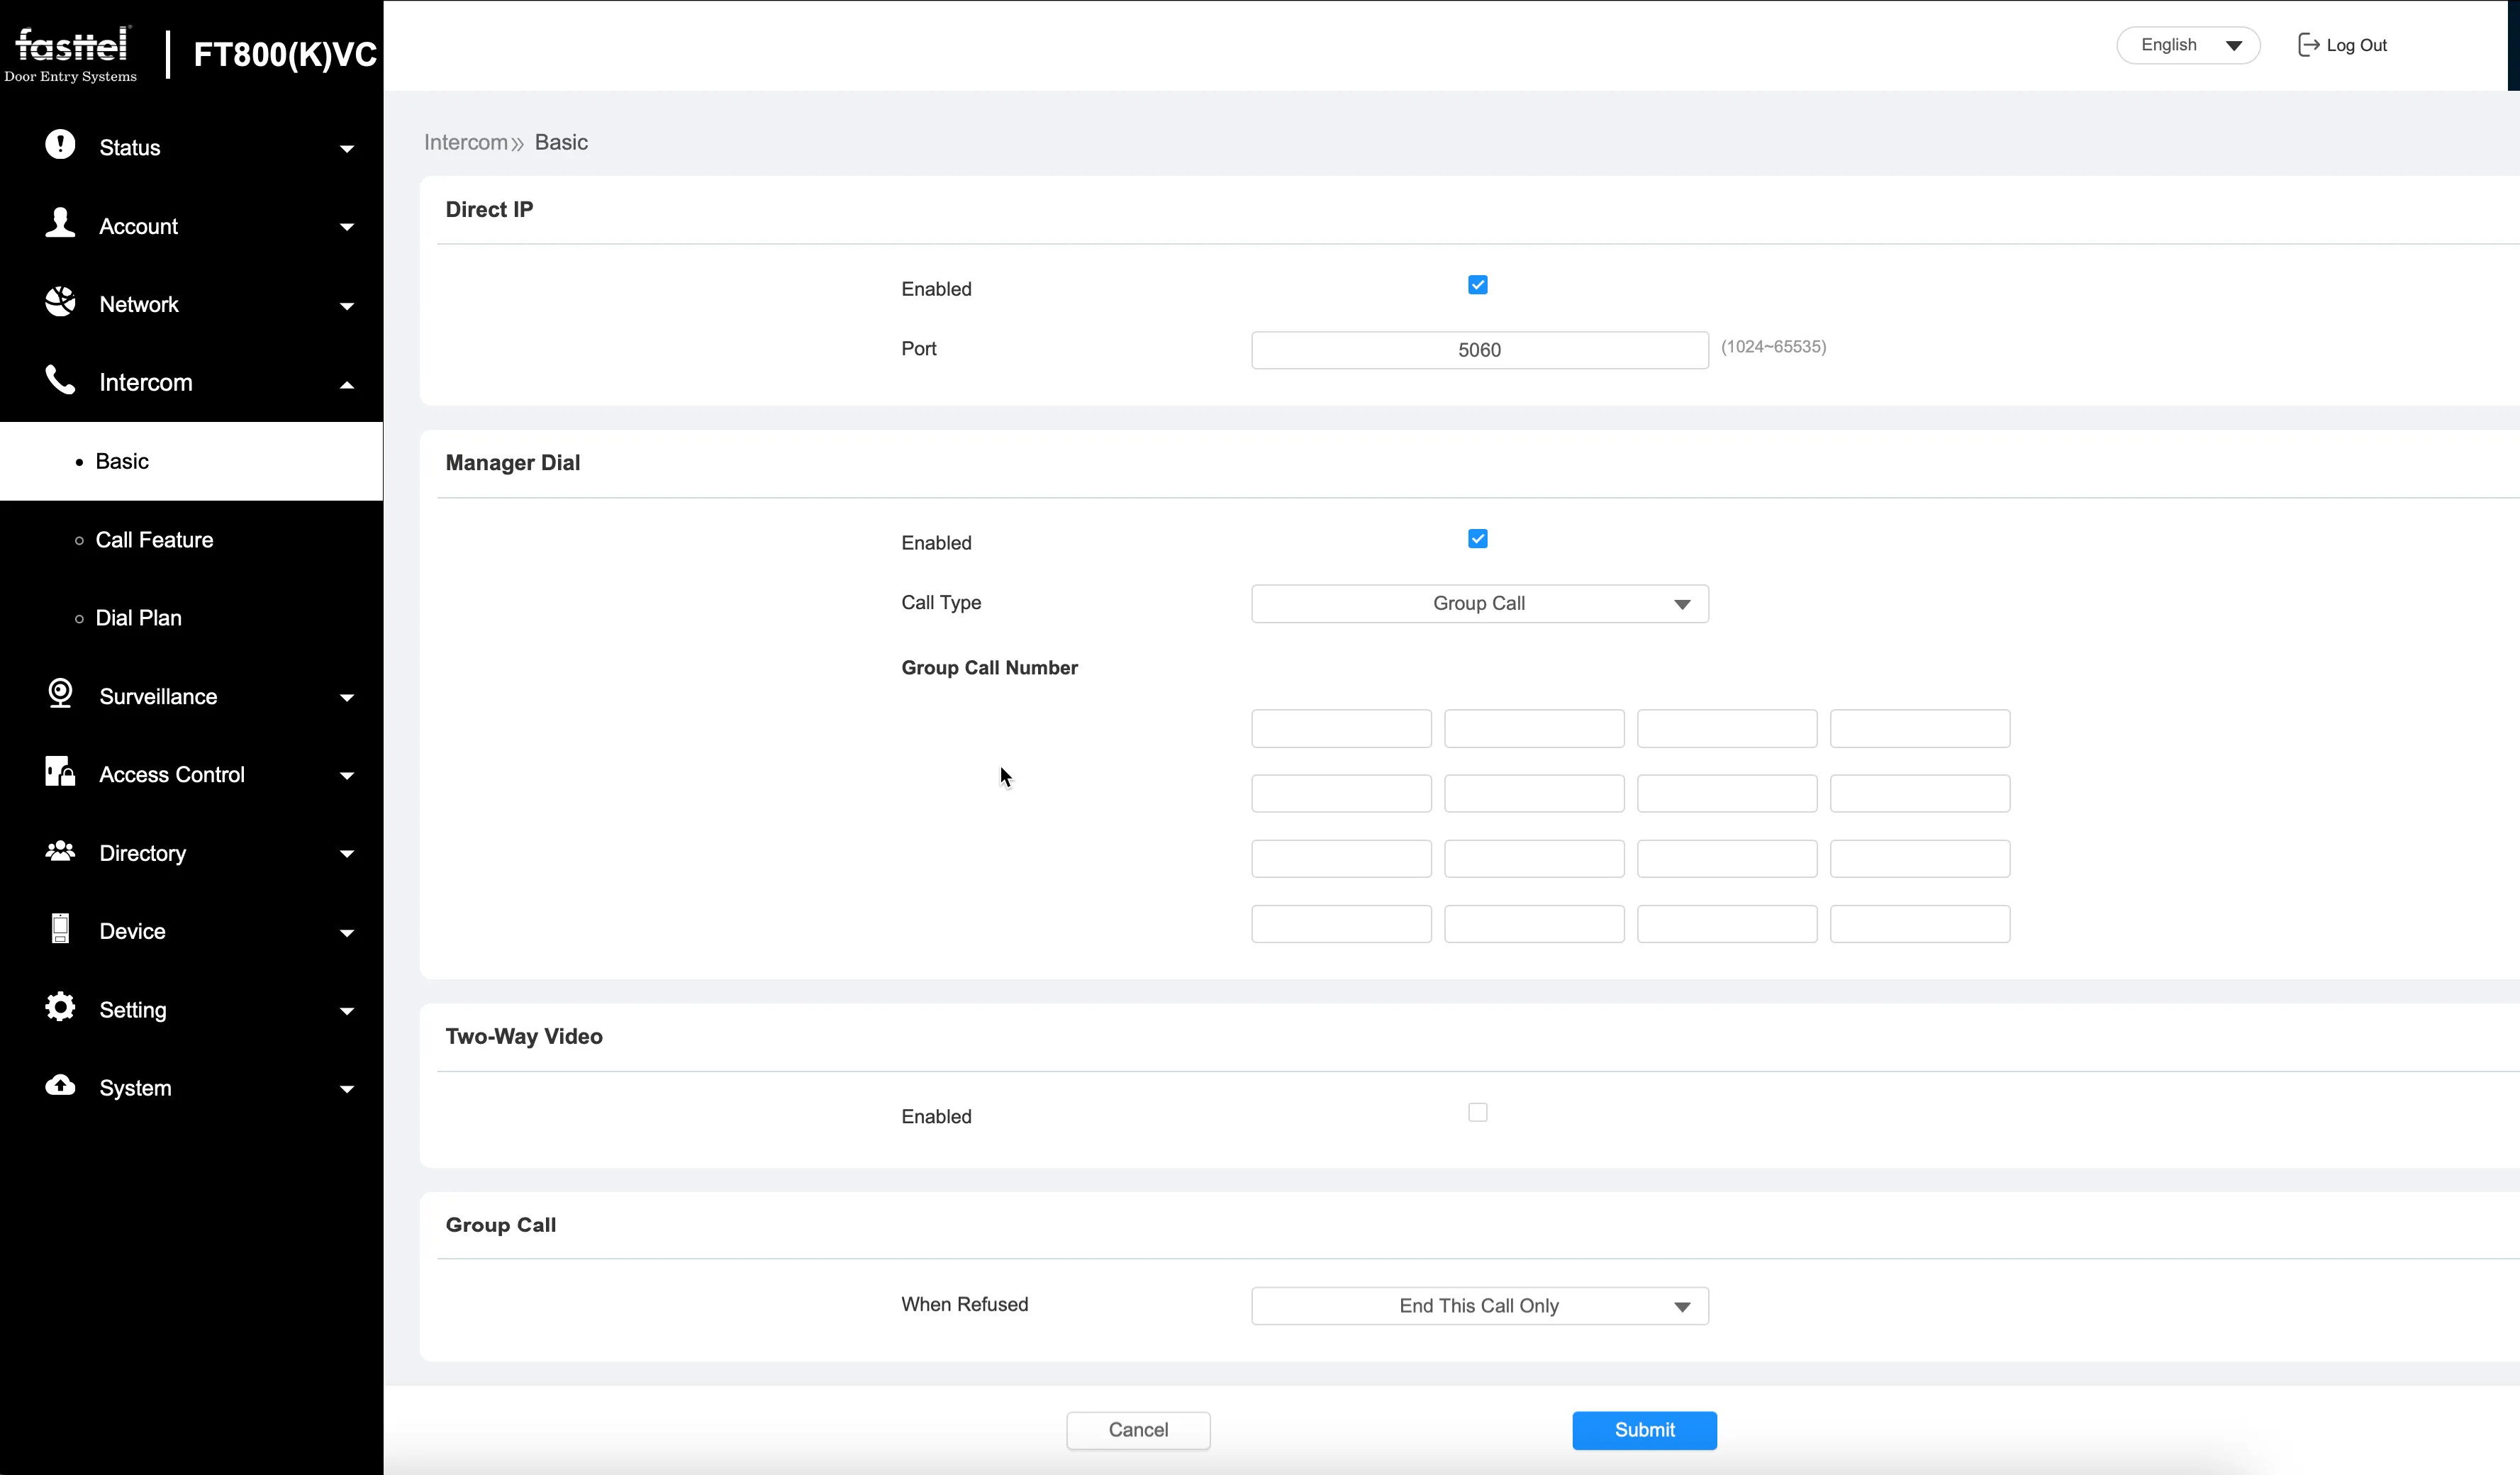Expand the Network menu arrow
Viewport: 2520px width, 1475px height.
(347, 306)
